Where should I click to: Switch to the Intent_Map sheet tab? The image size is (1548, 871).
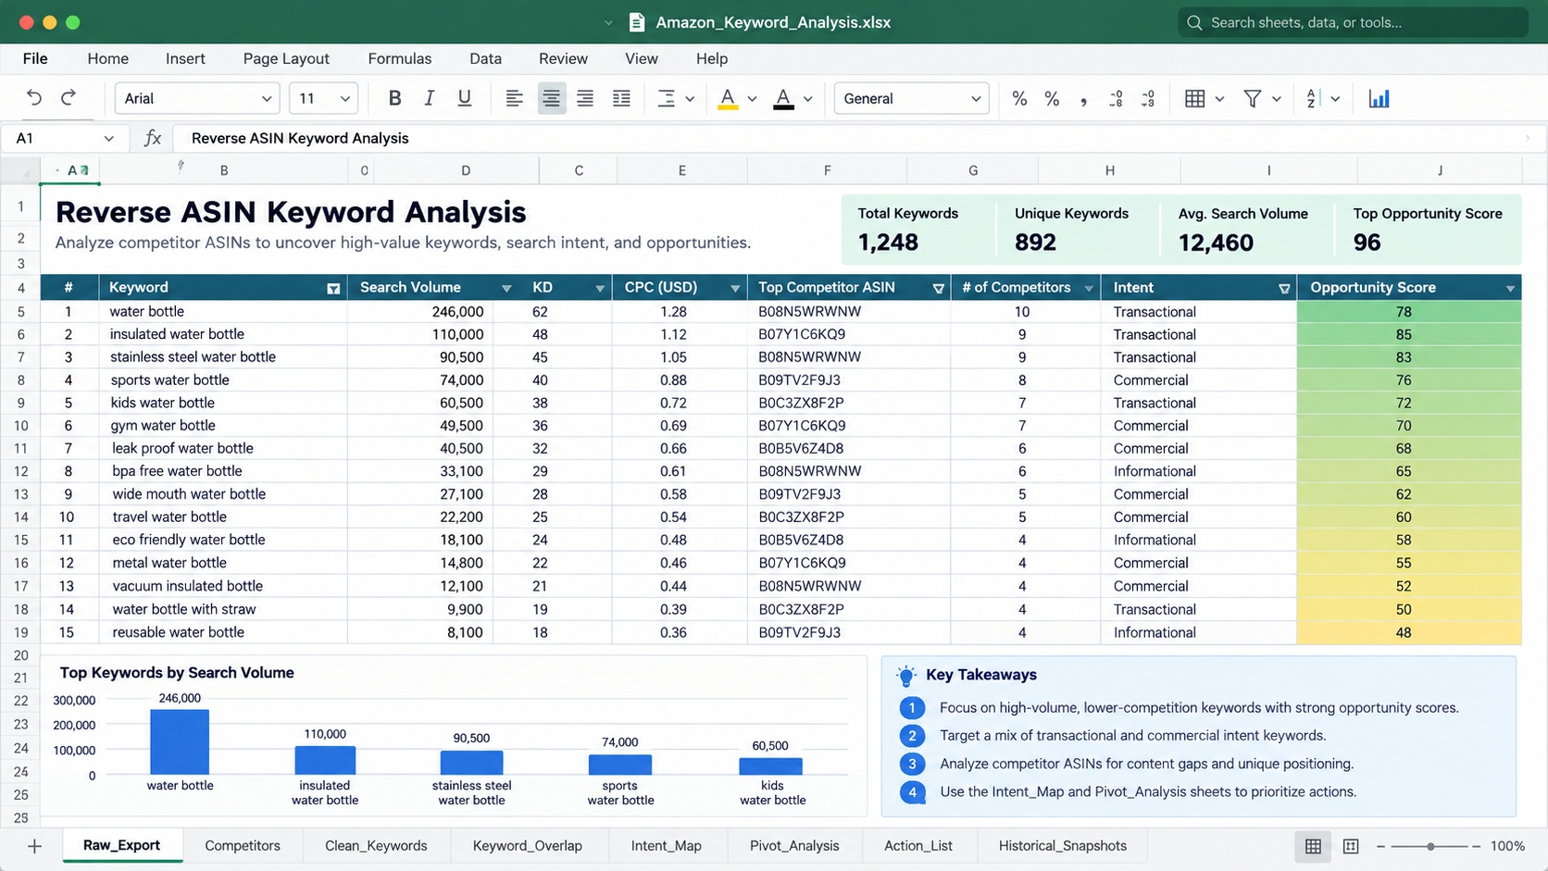(x=667, y=846)
